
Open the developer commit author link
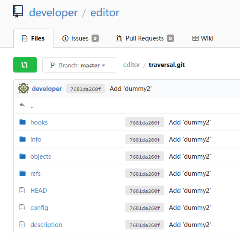tap(47, 89)
